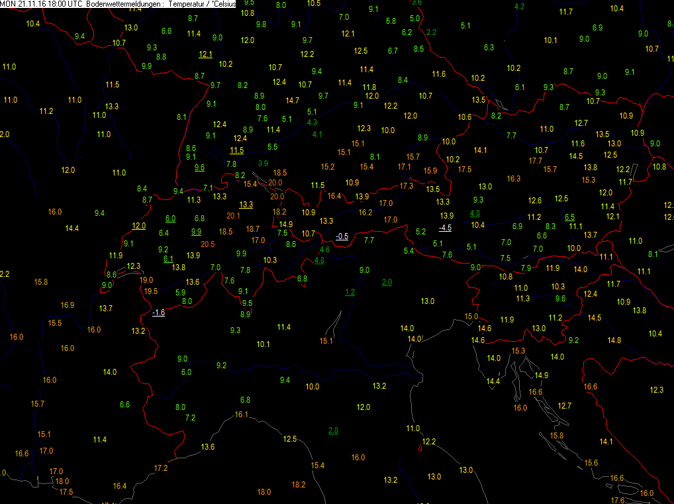Click the yellow 12.6 temperature reading
Image resolution: width=674 pixels, height=504 pixels.
pos(535,201)
